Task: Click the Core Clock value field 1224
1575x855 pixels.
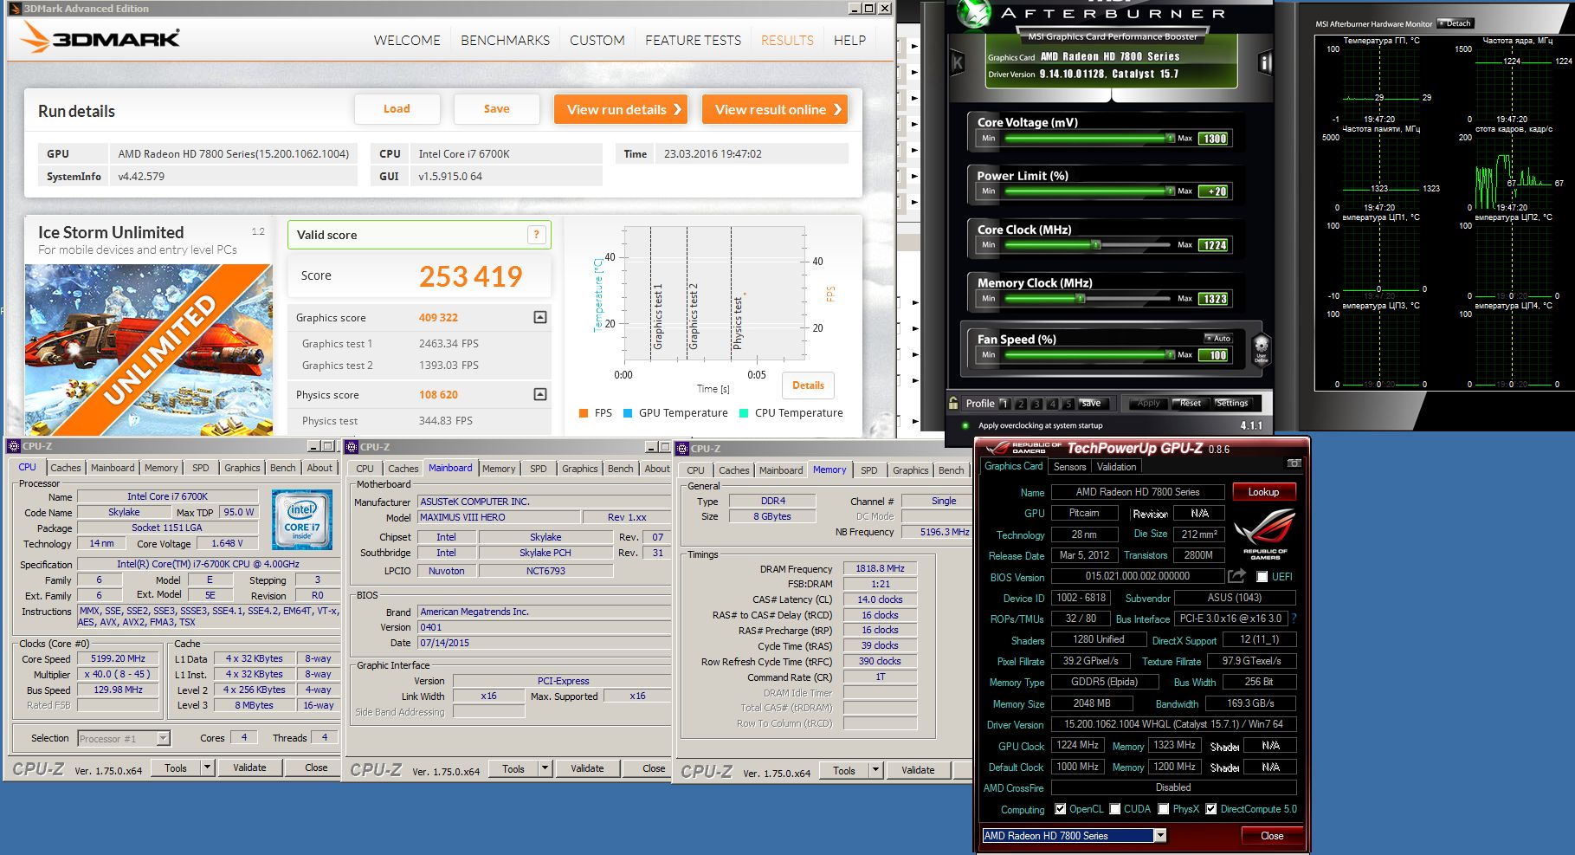Action: pos(1214,245)
